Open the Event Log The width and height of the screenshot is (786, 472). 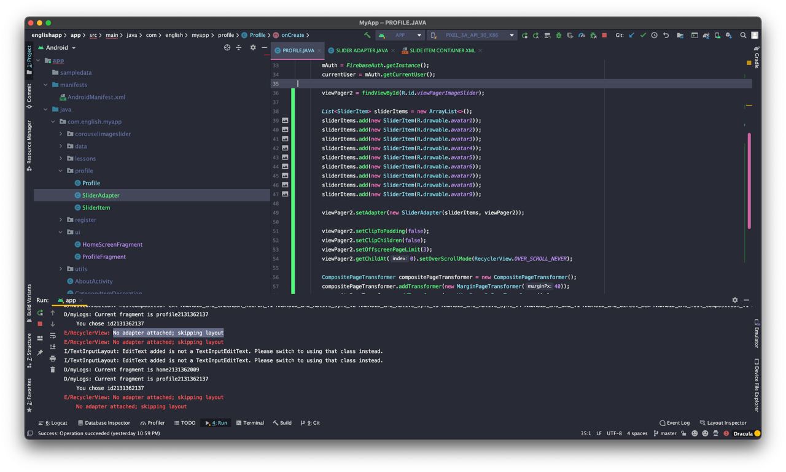pos(674,423)
